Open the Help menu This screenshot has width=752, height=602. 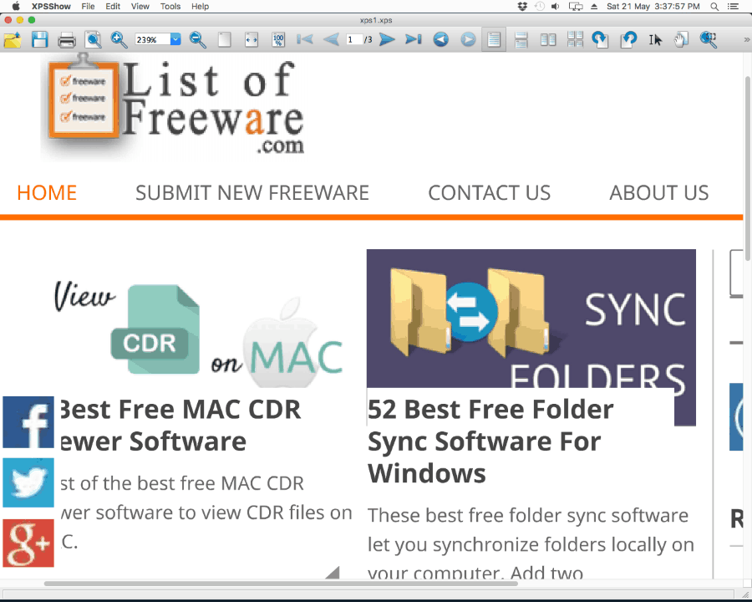tap(200, 6)
